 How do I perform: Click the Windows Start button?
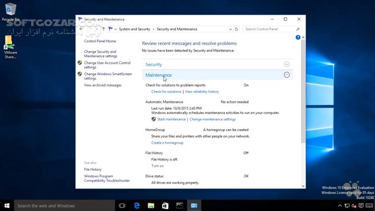click(x=7, y=206)
